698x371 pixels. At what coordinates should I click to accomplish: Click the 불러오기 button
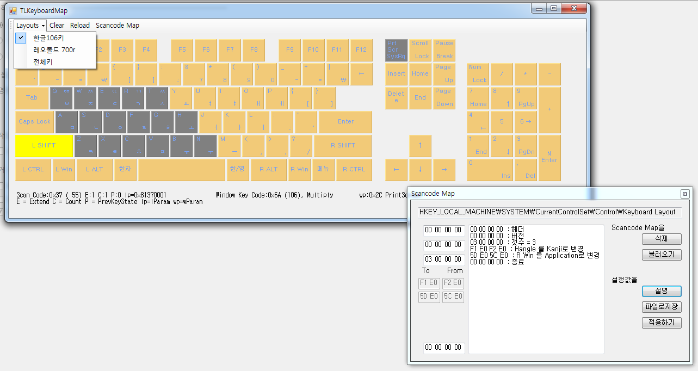pos(662,255)
